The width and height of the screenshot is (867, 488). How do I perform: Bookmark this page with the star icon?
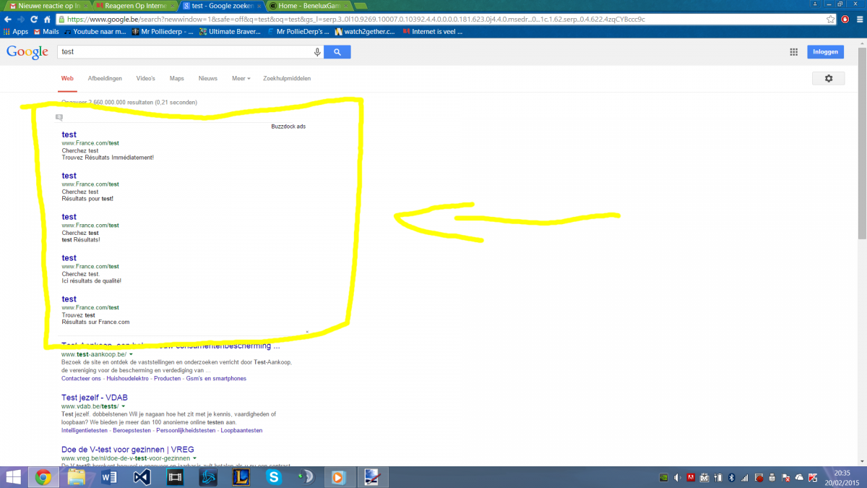click(831, 20)
